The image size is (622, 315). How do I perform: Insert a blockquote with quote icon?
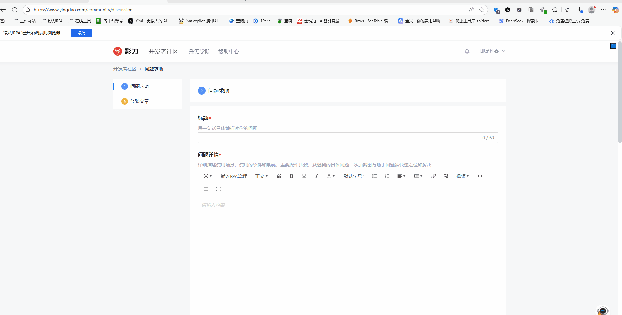pos(279,176)
